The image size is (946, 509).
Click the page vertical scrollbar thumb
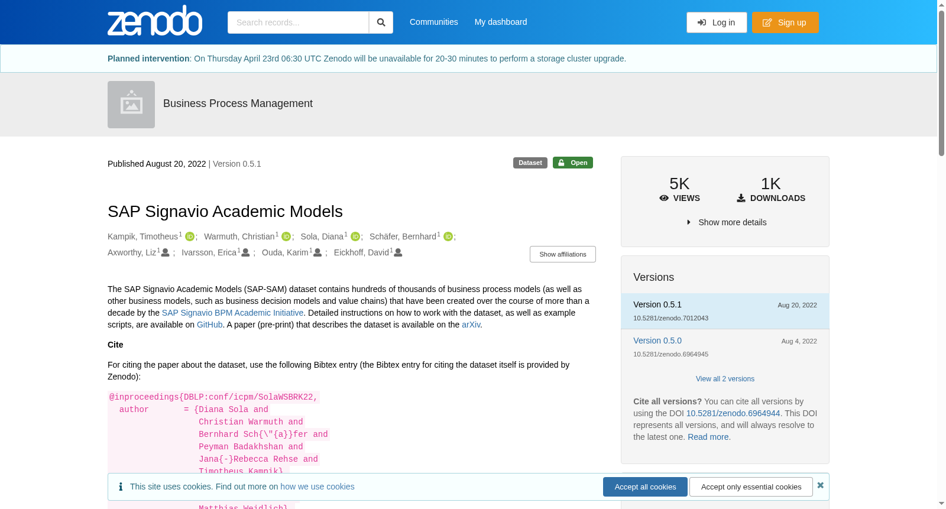[x=941, y=83]
